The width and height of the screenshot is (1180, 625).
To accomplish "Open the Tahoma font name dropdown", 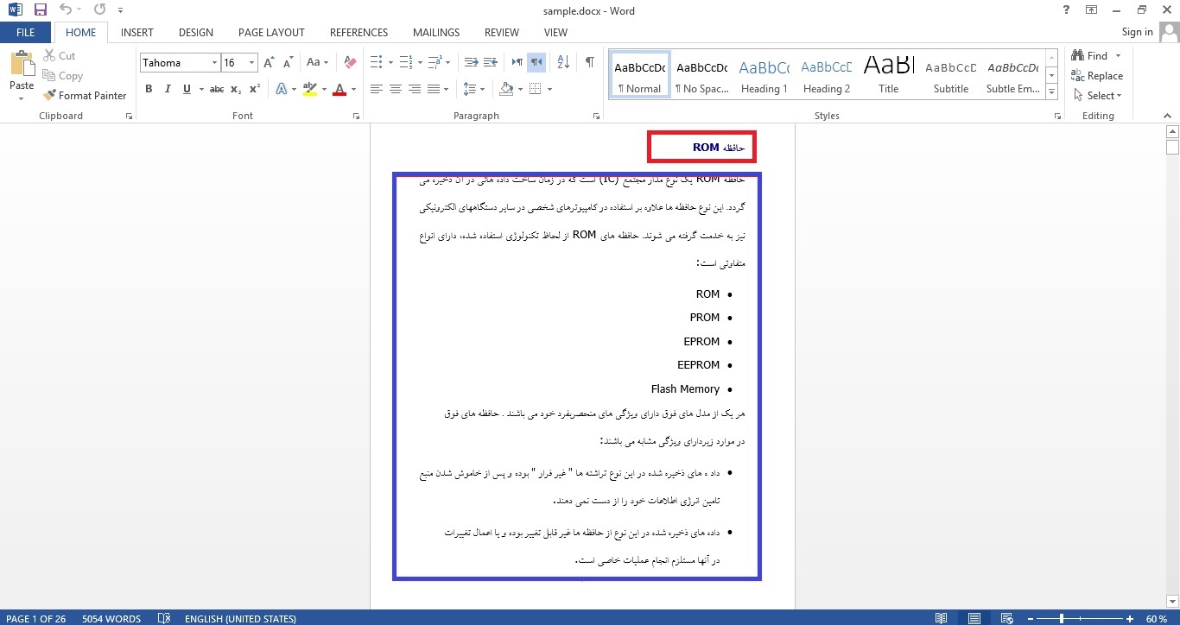I will [x=213, y=62].
